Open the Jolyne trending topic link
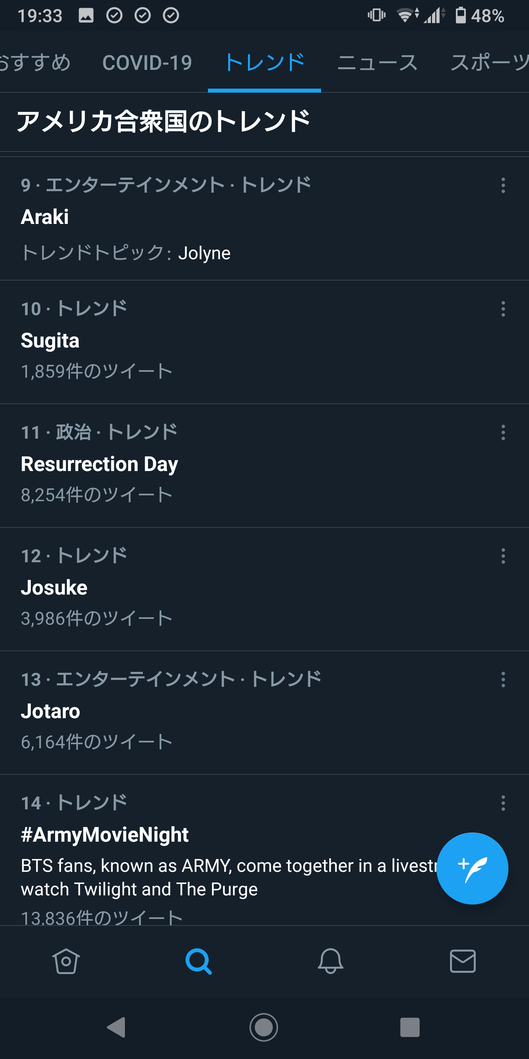 pos(204,253)
